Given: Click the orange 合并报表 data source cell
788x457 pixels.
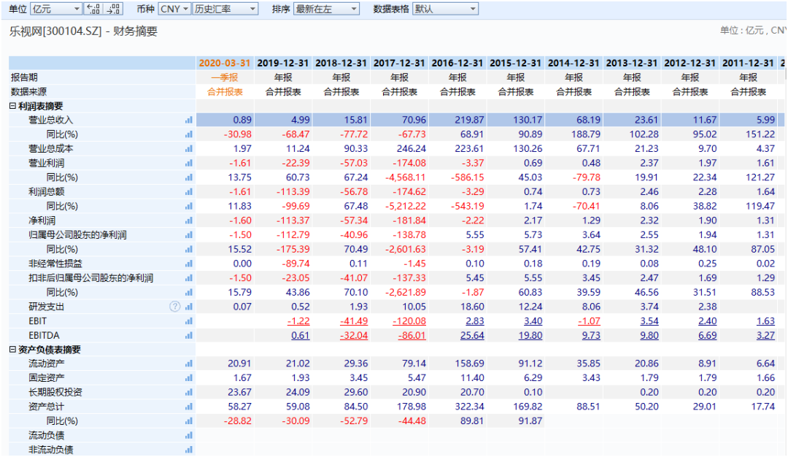Looking at the screenshot, I should point(225,92).
